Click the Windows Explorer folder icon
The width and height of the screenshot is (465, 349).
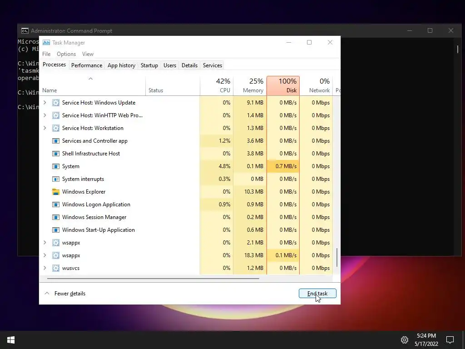pyautogui.click(x=56, y=192)
